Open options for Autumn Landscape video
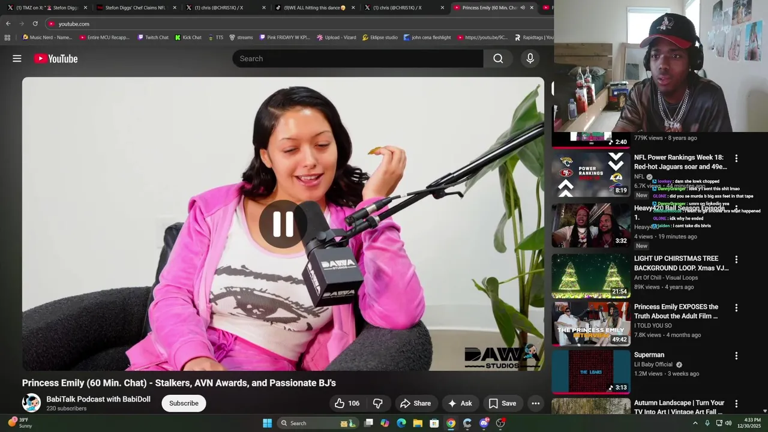This screenshot has height=432, width=768. coord(736,404)
